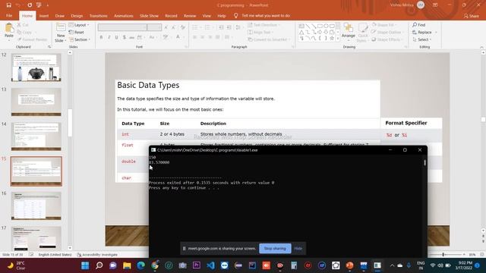Insert a New Slide via ribbon icon
Image resolution: width=486 pixels, height=273 pixels.
61,27
